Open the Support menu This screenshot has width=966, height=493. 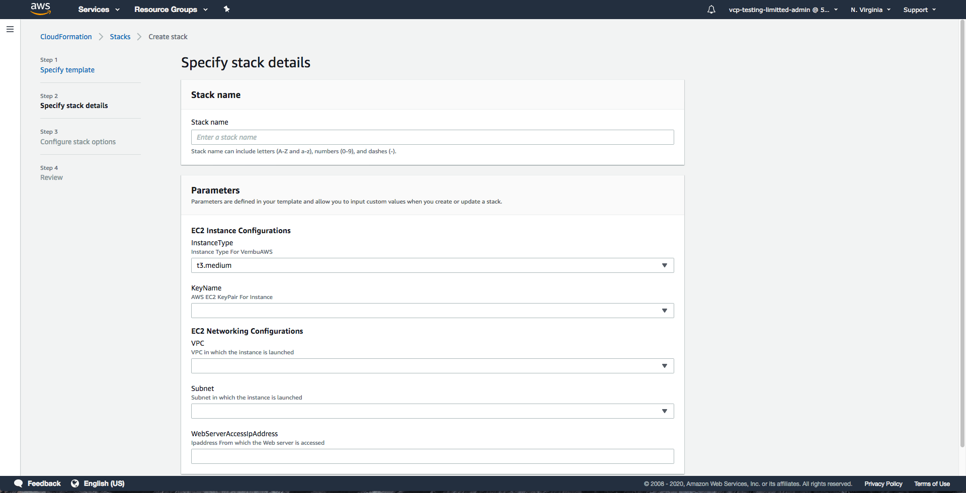pyautogui.click(x=919, y=10)
